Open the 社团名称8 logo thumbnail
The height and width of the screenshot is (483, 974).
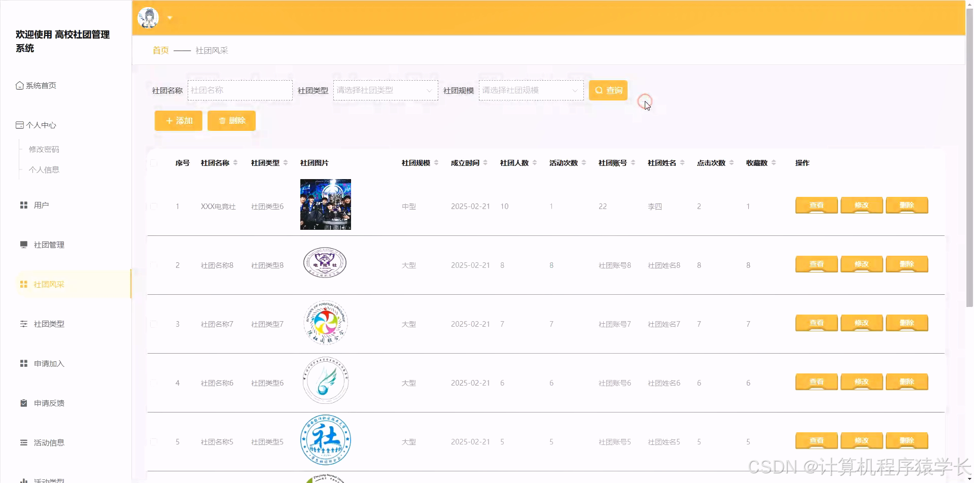click(325, 263)
